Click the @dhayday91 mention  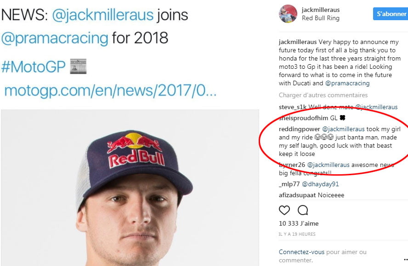tap(320, 184)
